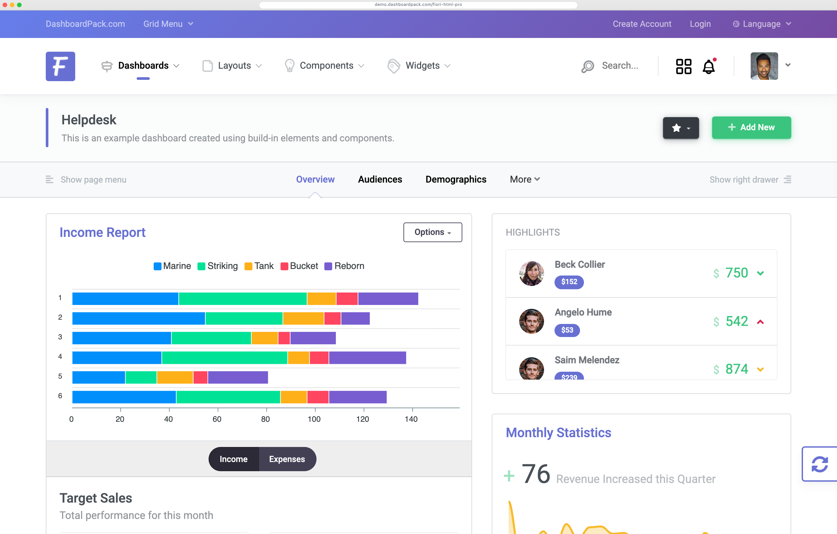This screenshot has height=534, width=837.
Task: Toggle Bucket series in chart legend
Action: (299, 266)
